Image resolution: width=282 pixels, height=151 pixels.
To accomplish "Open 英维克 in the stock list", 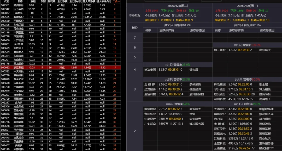I will [x=19, y=13].
